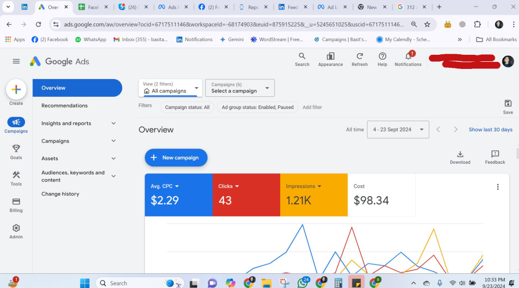Open the Admin gear icon

coord(16,229)
